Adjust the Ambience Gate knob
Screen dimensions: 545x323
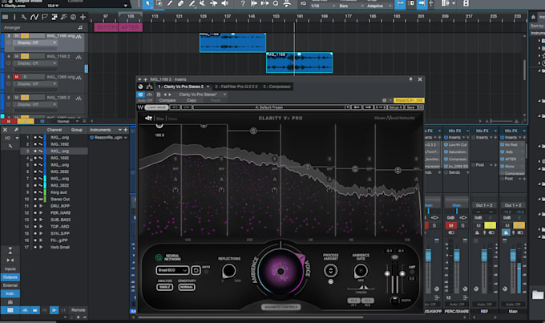(x=361, y=270)
